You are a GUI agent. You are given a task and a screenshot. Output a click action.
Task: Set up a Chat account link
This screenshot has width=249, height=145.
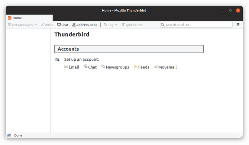pyautogui.click(x=90, y=67)
